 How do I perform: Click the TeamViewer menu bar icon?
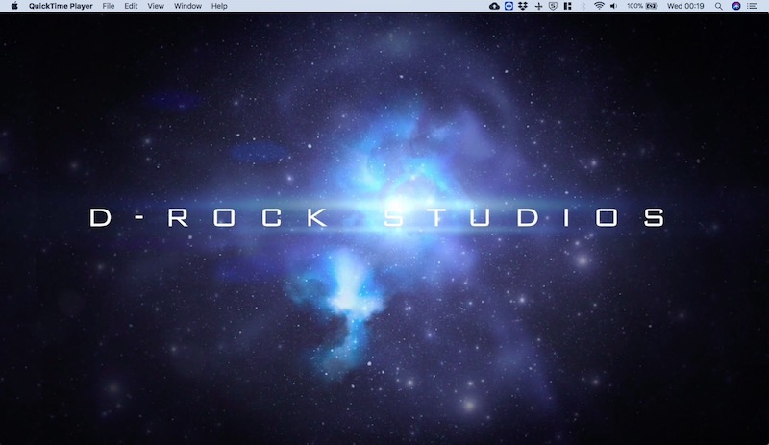click(509, 6)
